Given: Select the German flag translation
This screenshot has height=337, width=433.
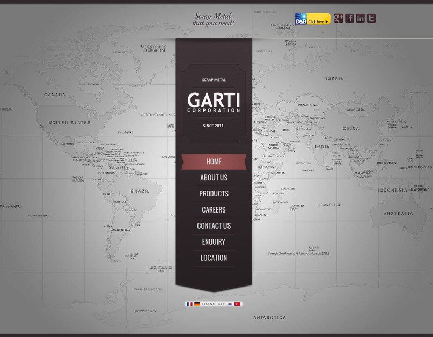Looking at the screenshot, I should tap(197, 304).
